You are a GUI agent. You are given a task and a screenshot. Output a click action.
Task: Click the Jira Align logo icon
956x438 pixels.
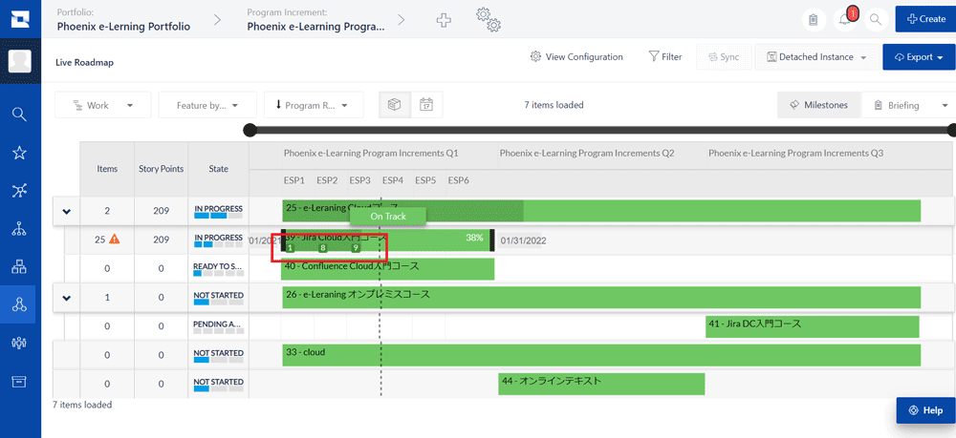(x=20, y=19)
